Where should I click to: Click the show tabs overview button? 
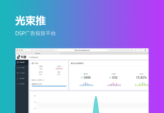140,50
